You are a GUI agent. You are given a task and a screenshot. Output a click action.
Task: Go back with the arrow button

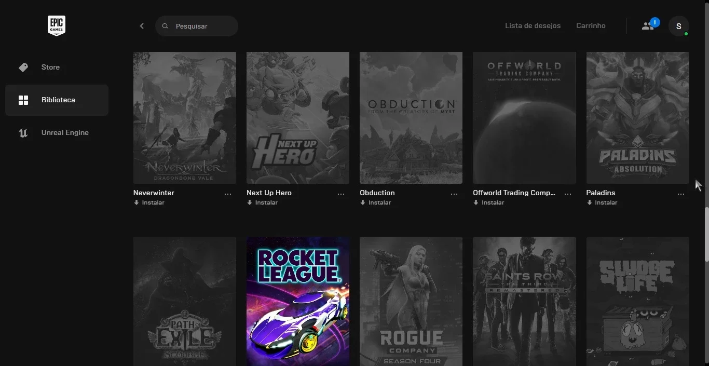tap(142, 26)
